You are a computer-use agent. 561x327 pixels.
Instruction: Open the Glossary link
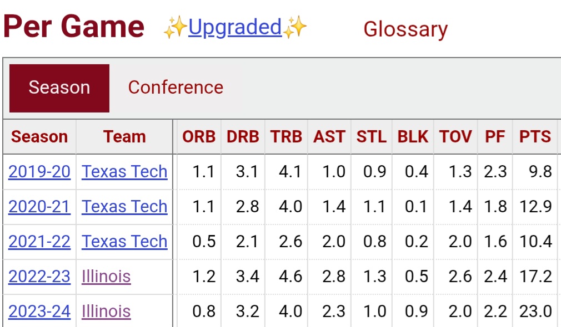click(405, 29)
